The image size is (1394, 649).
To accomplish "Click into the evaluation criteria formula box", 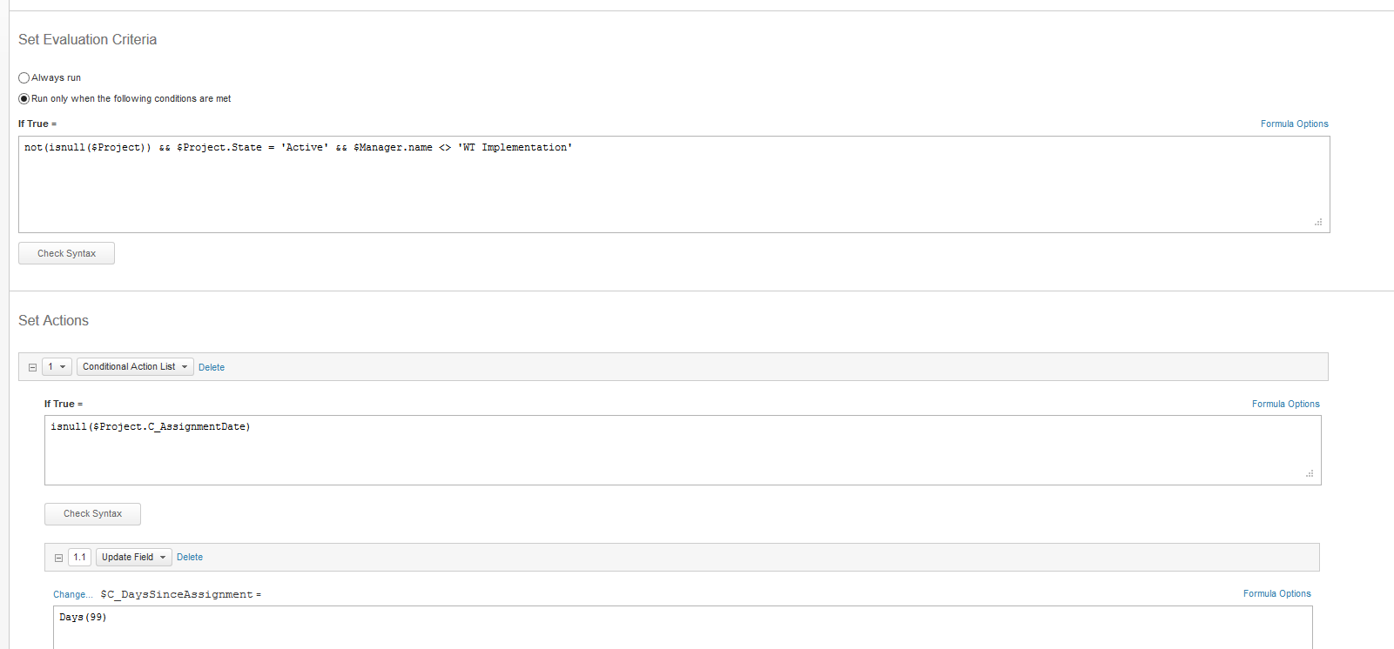I will [674, 184].
